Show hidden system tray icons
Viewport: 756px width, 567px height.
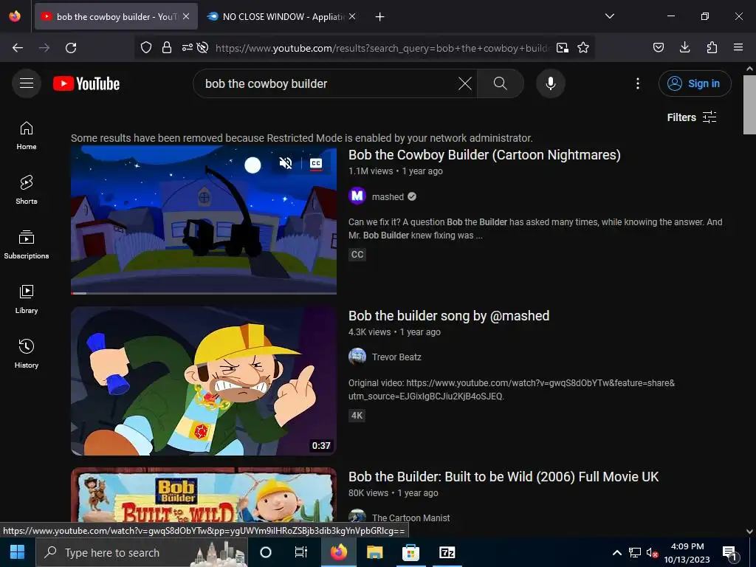point(616,552)
